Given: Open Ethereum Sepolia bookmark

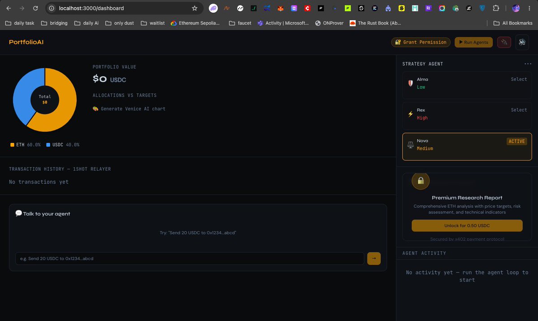Looking at the screenshot, I should pyautogui.click(x=195, y=23).
